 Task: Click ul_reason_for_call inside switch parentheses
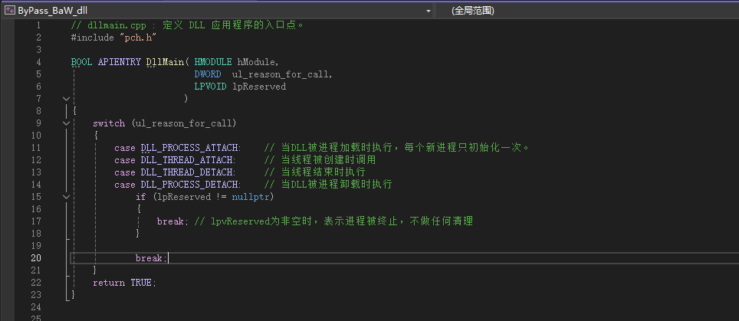coord(184,123)
